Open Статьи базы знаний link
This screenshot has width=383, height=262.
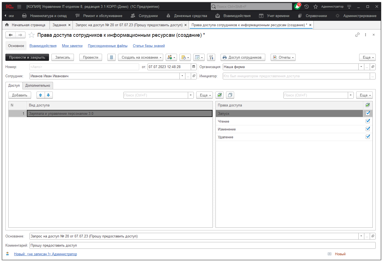pos(149,46)
